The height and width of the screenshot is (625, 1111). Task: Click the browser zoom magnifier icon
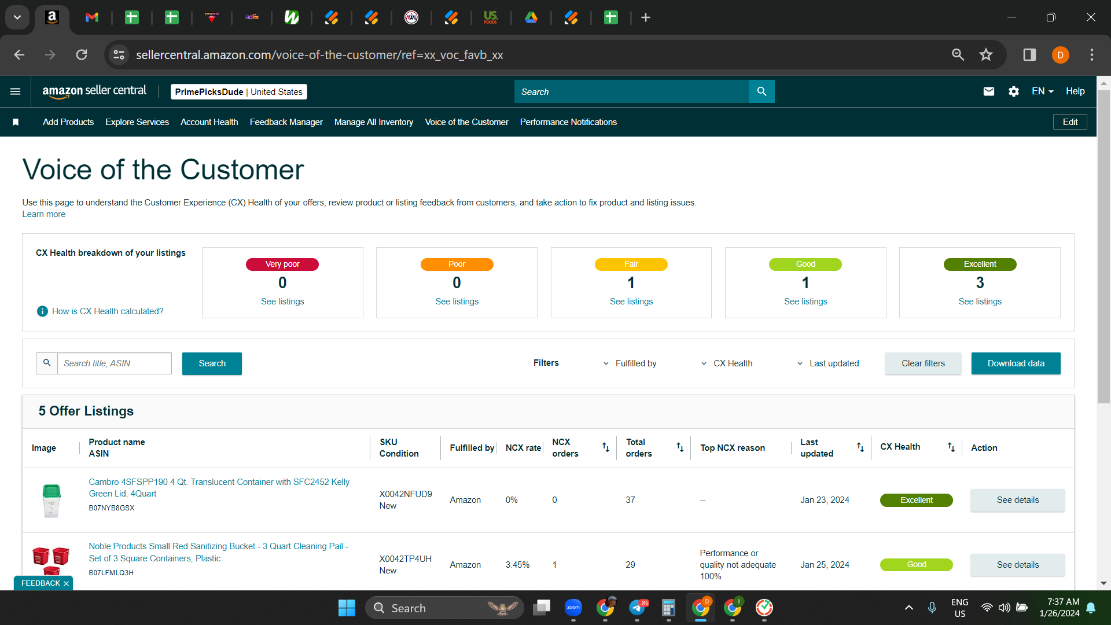coord(958,55)
